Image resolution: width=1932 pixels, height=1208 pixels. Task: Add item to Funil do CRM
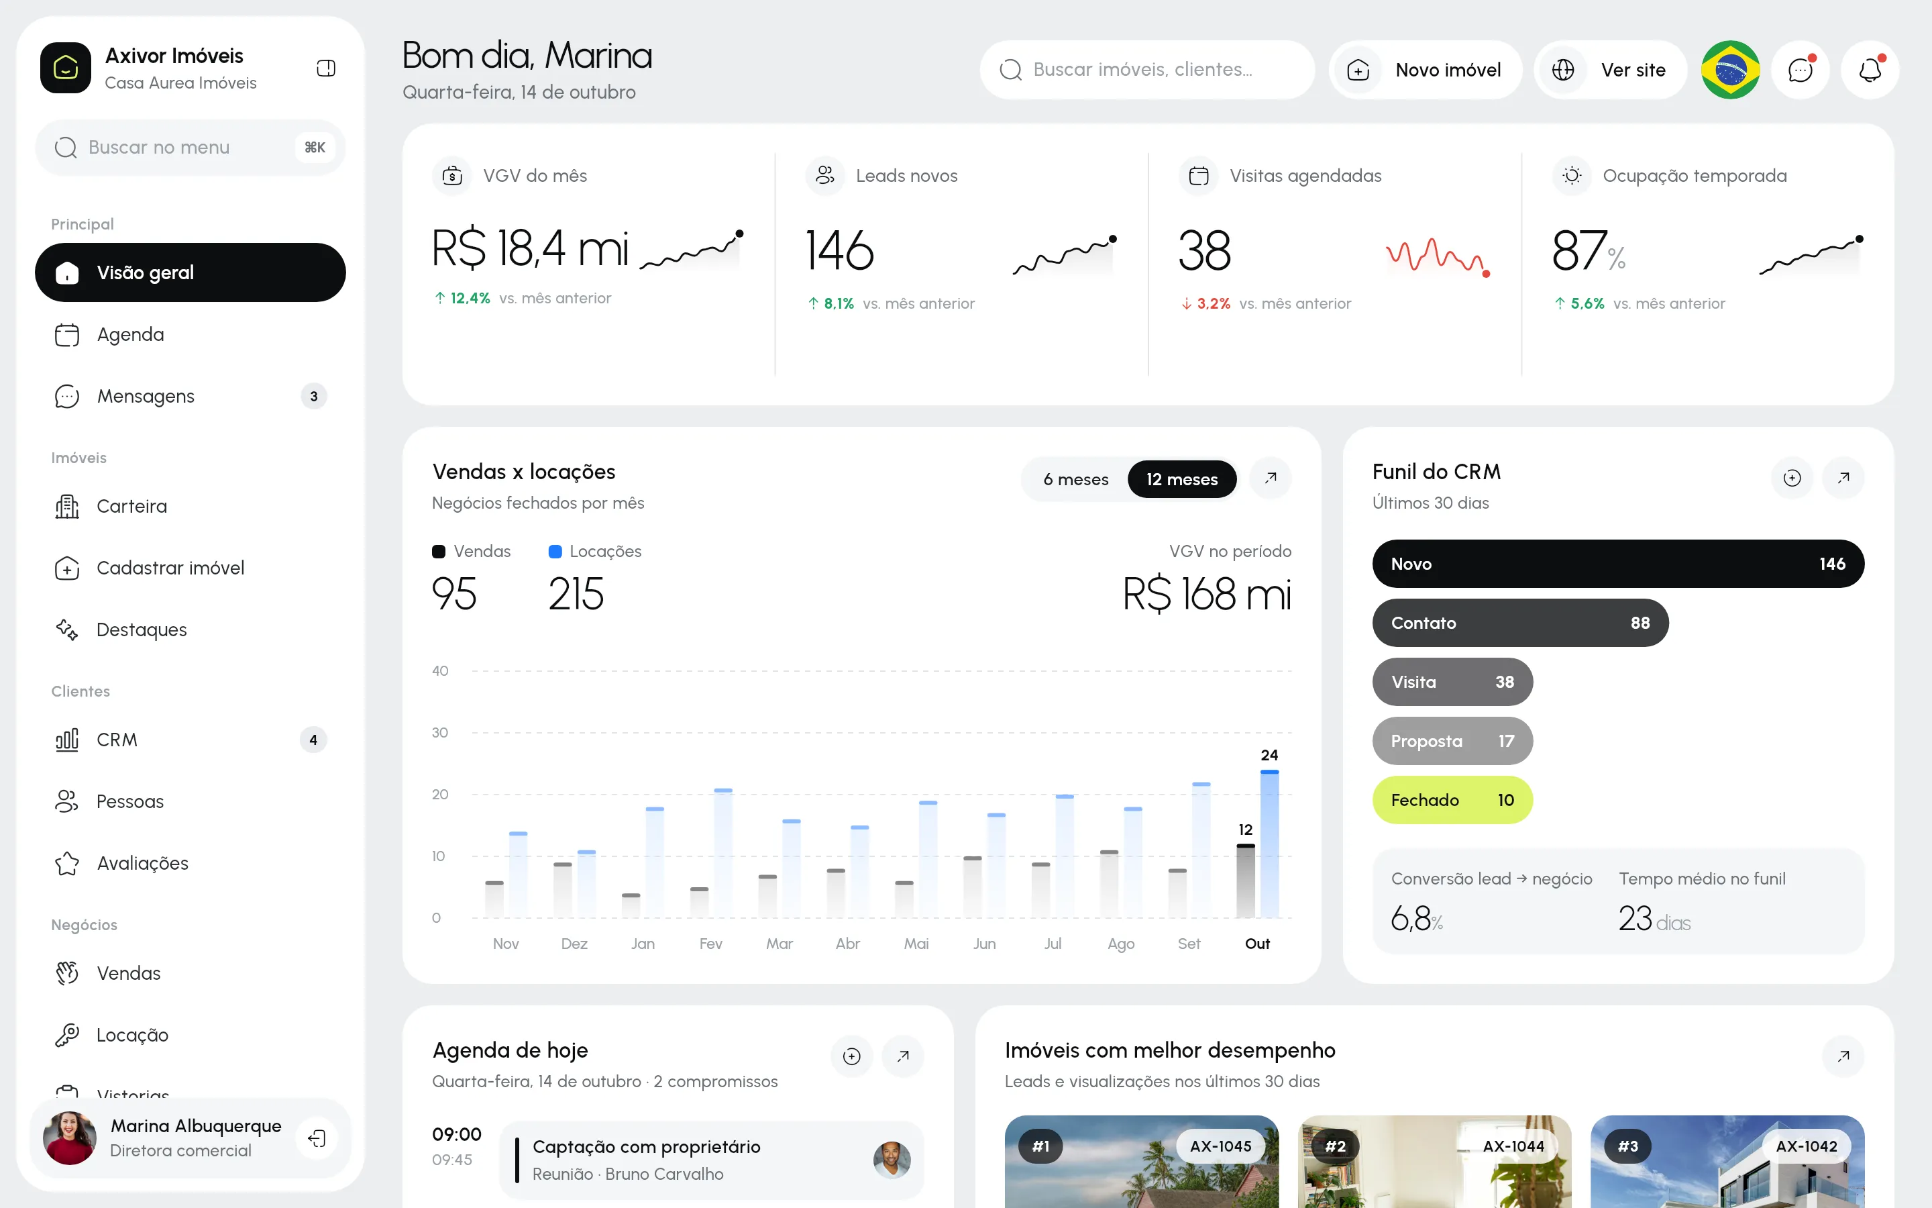tap(1792, 478)
